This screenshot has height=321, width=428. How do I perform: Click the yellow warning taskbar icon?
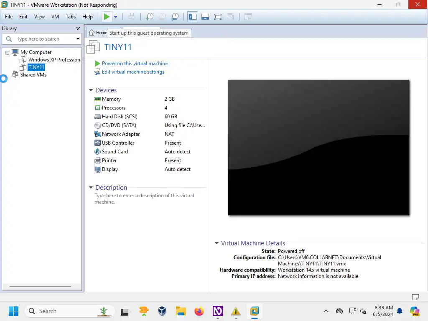236,311
